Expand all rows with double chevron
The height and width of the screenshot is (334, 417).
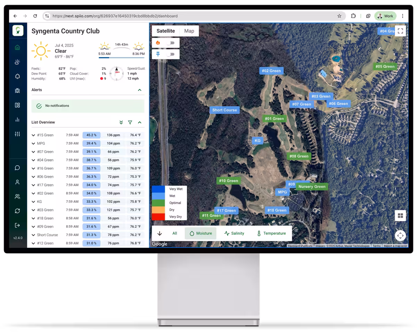coord(121,122)
